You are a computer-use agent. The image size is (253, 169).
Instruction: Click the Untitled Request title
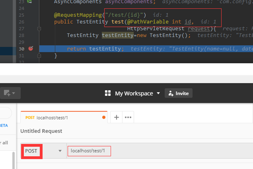tap(41, 131)
